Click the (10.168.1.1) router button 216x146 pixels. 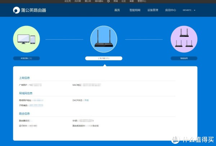tap(104, 58)
